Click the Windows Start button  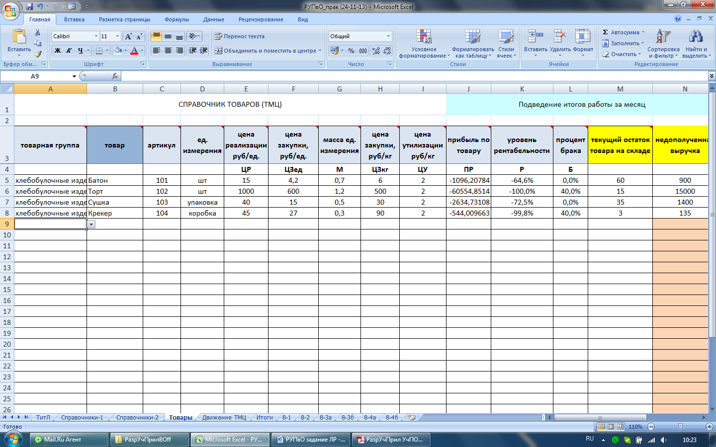(12, 440)
